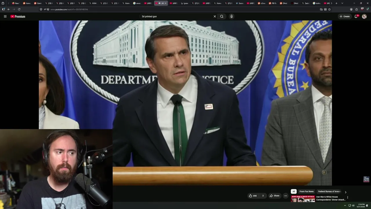This screenshot has width=371, height=209.
Task: Start voice search with microphone
Action: (231, 17)
